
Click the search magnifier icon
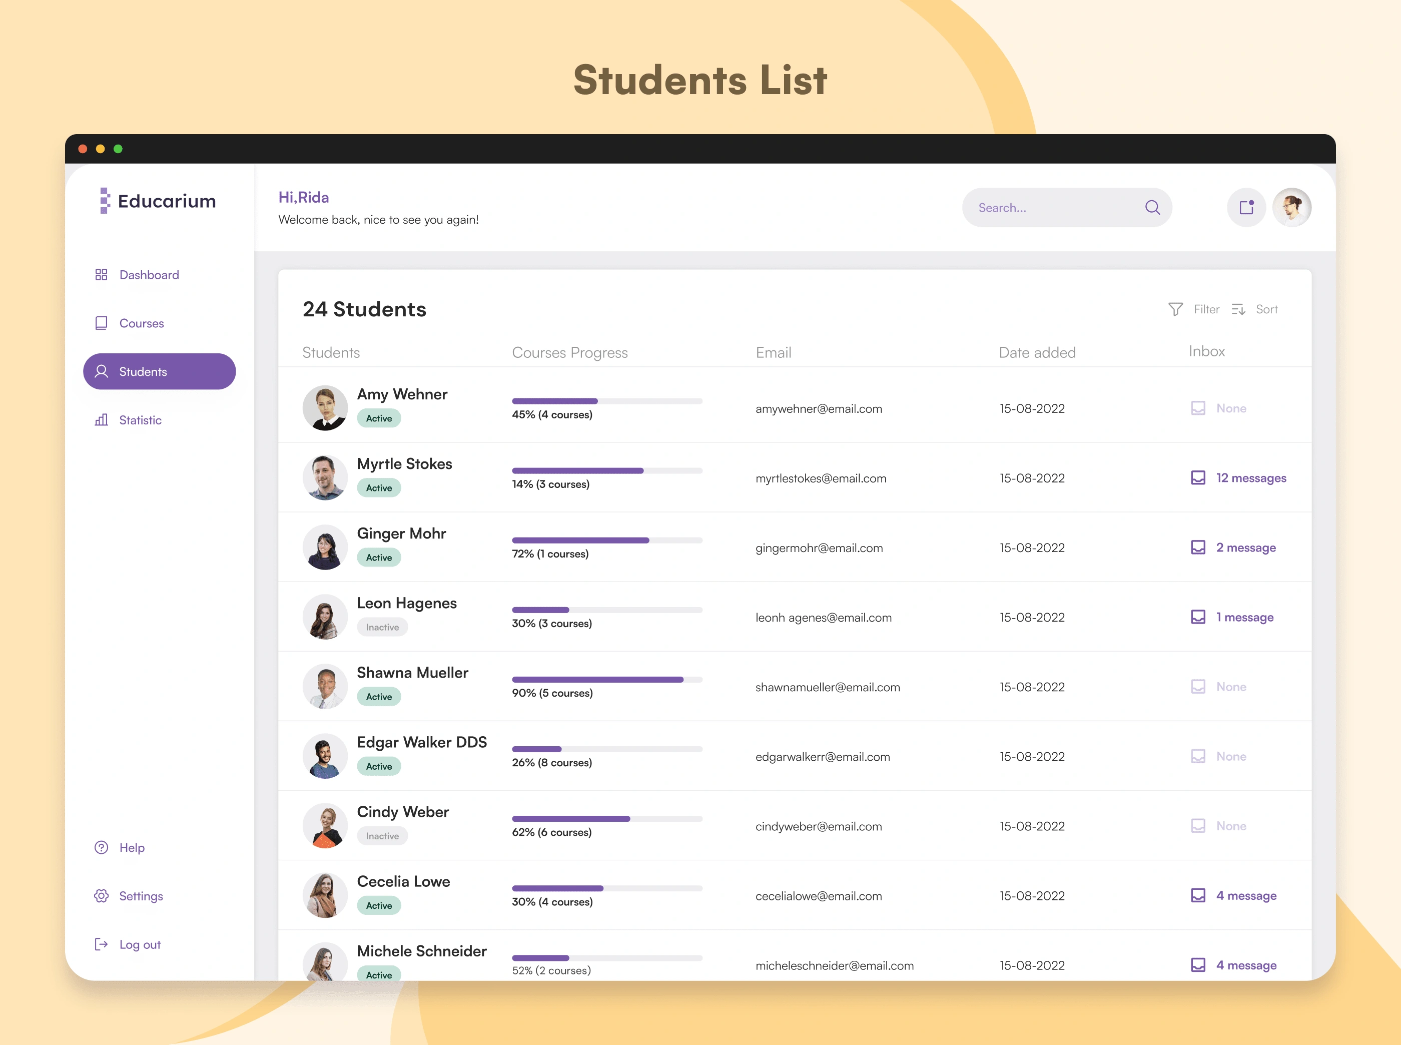tap(1152, 208)
